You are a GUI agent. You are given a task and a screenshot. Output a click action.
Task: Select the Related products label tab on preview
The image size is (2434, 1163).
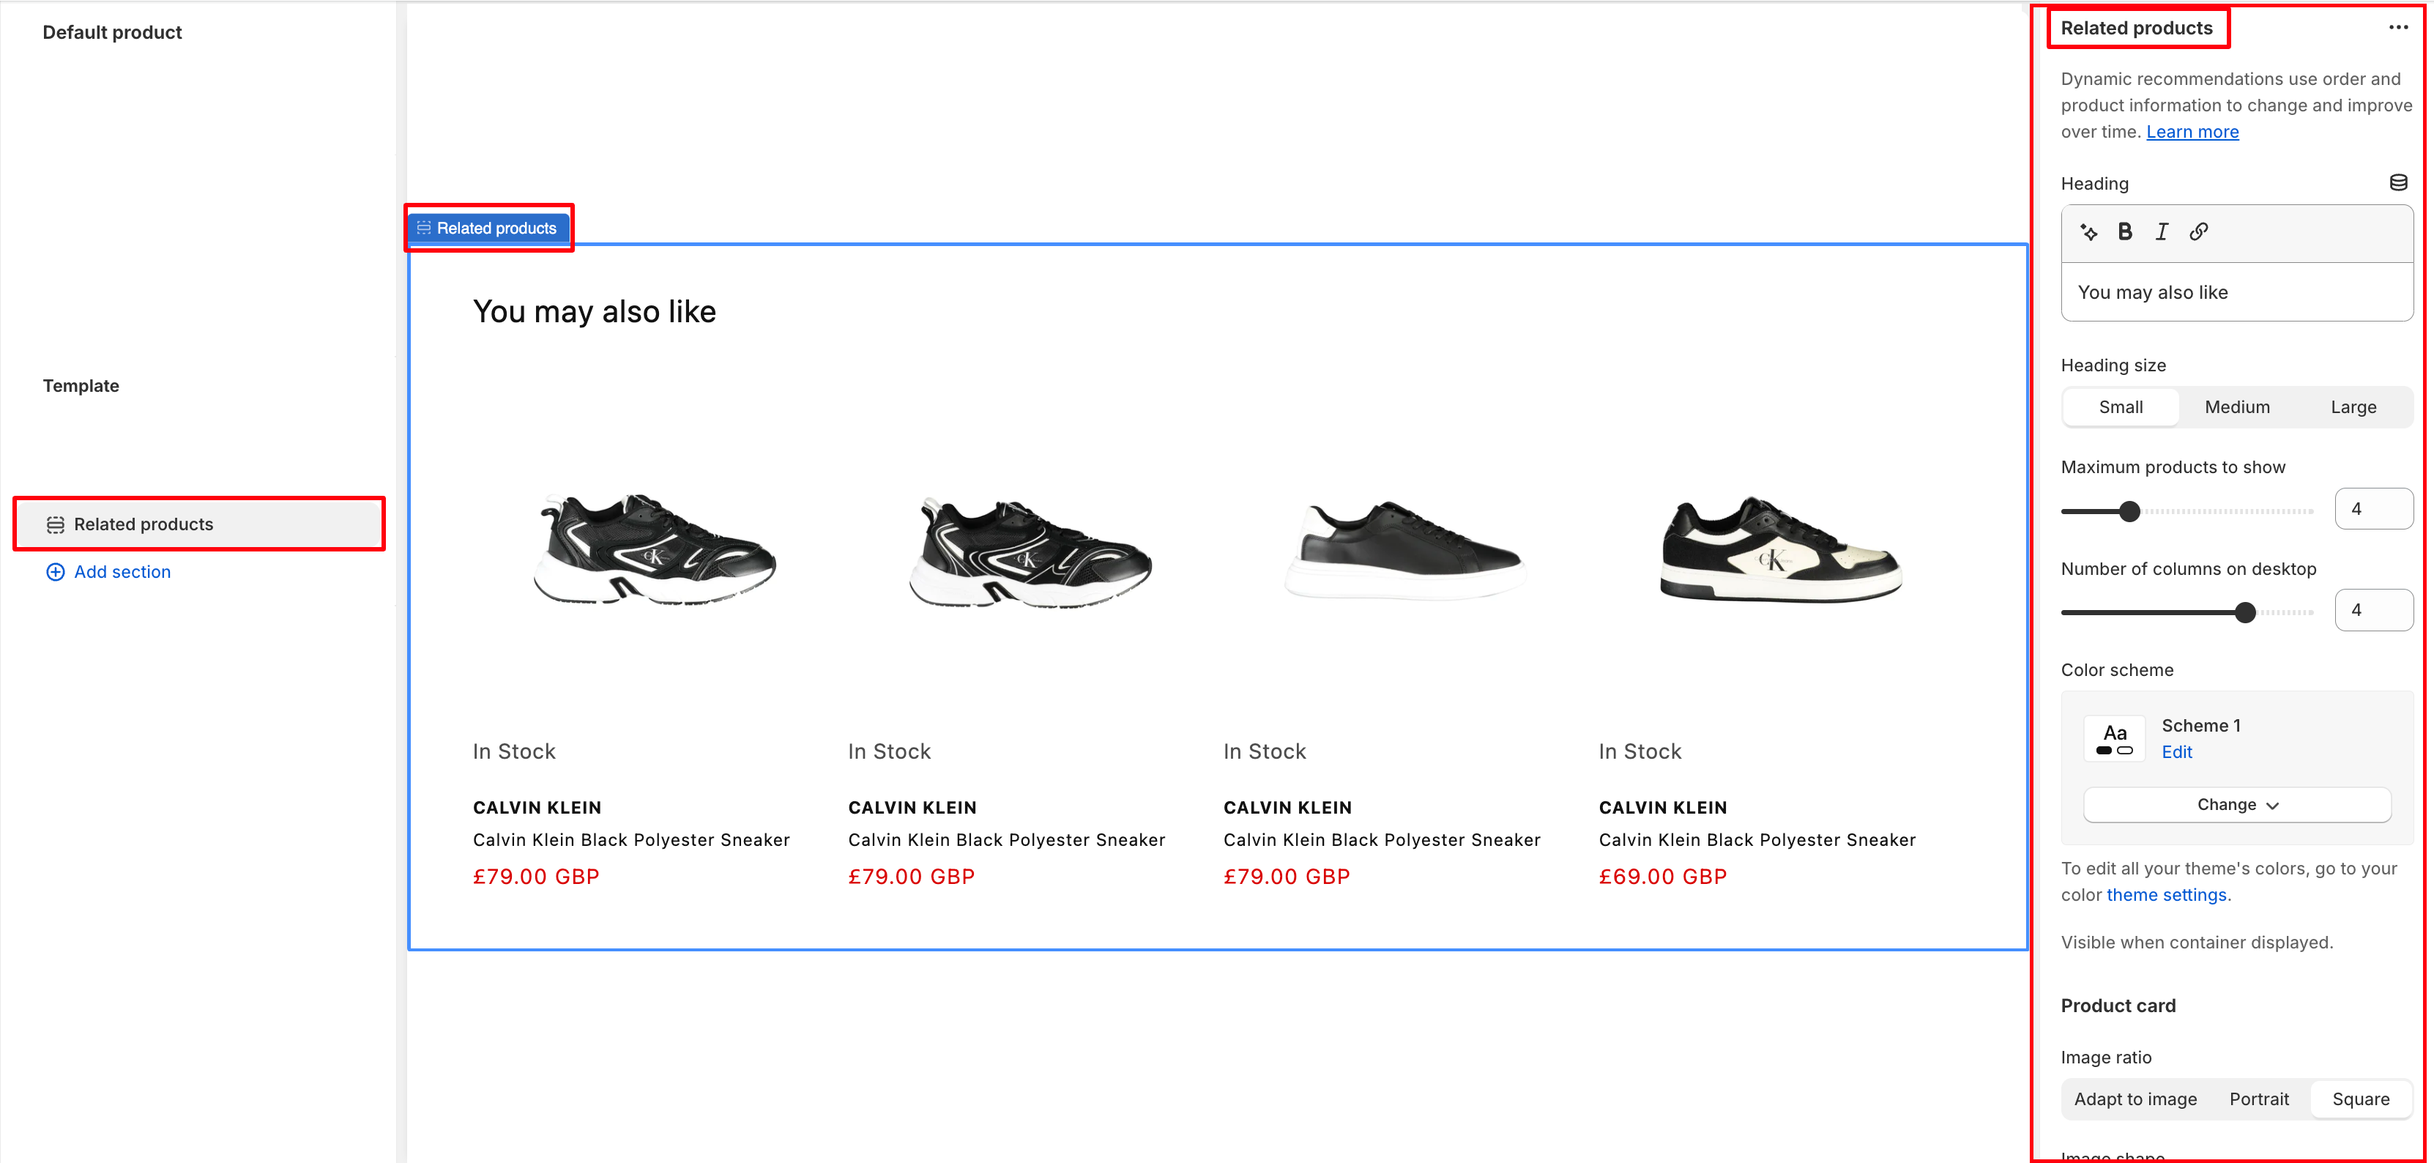(x=488, y=228)
